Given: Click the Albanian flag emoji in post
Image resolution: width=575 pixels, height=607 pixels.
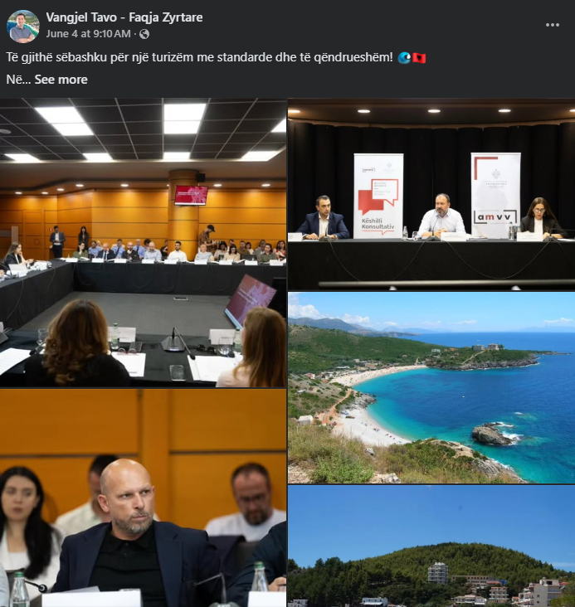Looking at the screenshot, I should [419, 58].
